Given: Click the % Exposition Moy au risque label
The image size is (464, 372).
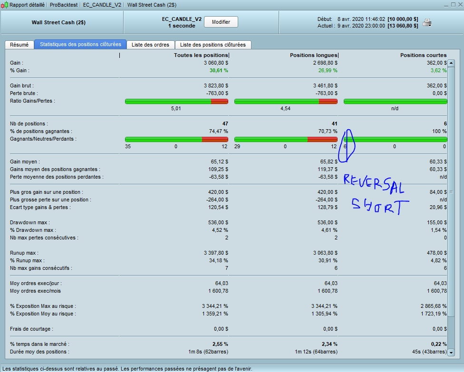Looking at the screenshot, I should tap(43, 314).
